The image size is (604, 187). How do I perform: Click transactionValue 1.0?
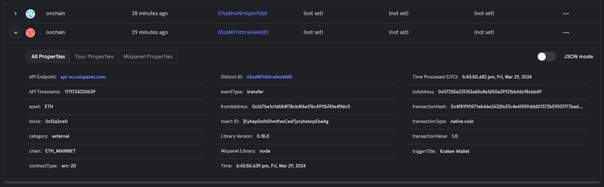[x=455, y=136]
